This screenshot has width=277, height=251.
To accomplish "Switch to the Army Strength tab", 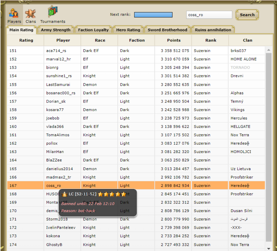I will coord(56,30).
